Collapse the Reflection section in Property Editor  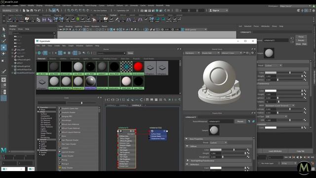point(187,164)
